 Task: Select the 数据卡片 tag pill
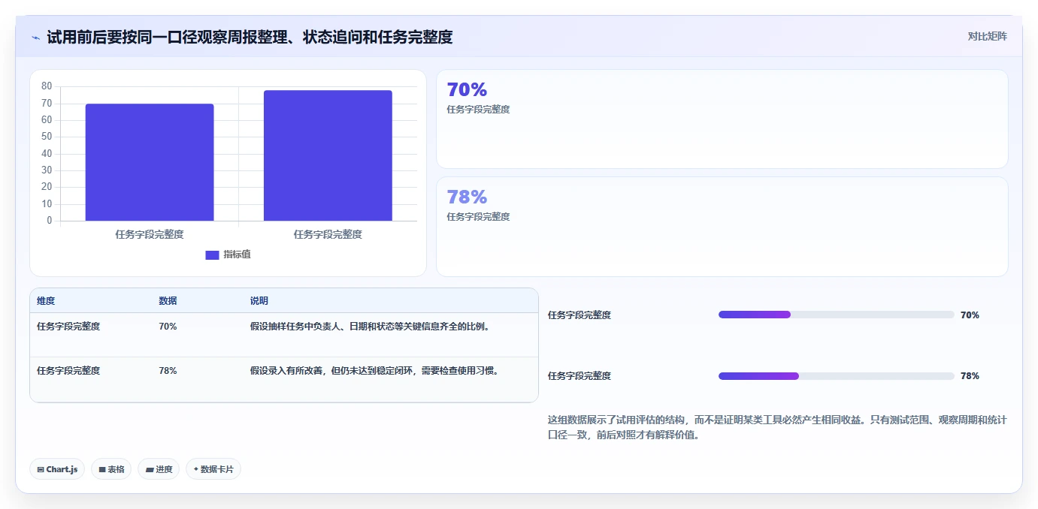[213, 469]
